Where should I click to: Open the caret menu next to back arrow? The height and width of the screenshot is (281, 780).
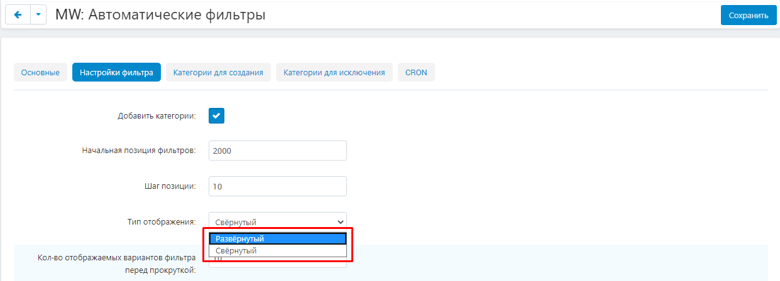(38, 15)
